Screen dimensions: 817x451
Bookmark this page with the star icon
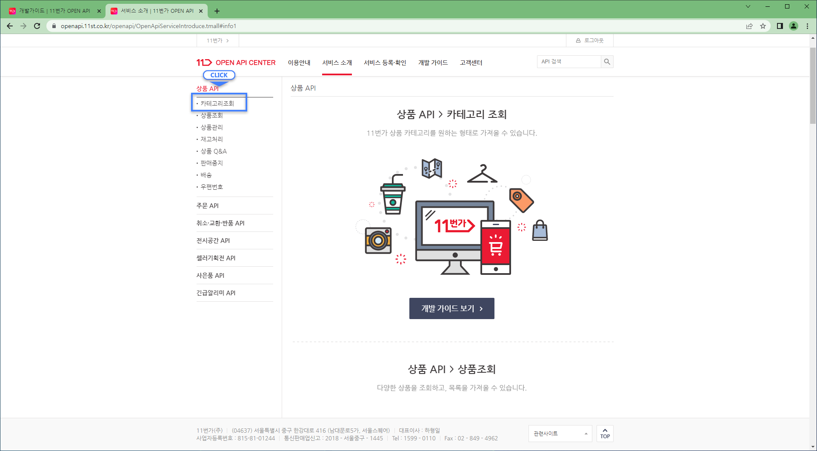[763, 26]
